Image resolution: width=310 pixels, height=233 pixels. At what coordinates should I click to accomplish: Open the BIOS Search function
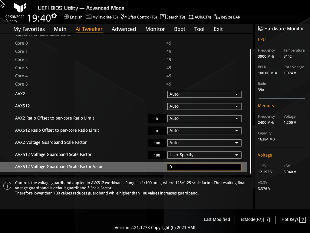tap(172, 17)
